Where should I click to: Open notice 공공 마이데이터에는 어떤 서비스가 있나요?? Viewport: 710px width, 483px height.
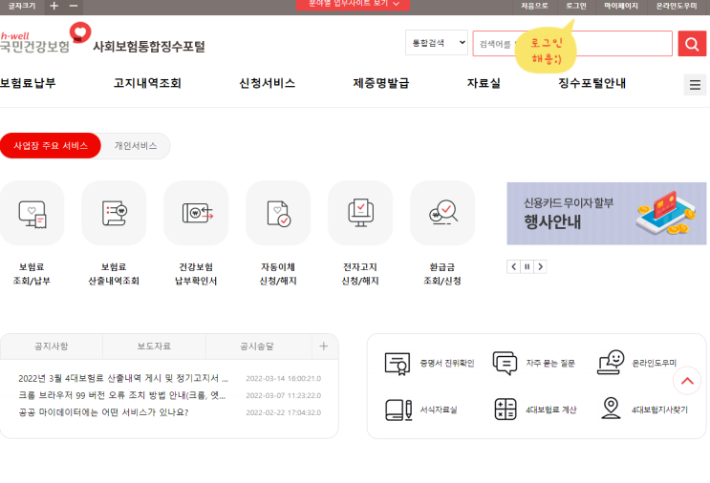pyautogui.click(x=103, y=412)
